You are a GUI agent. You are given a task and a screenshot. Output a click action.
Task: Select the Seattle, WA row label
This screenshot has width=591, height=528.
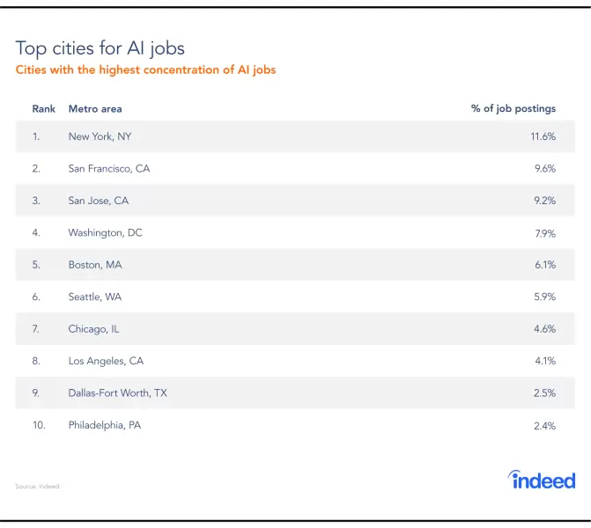[x=95, y=297]
